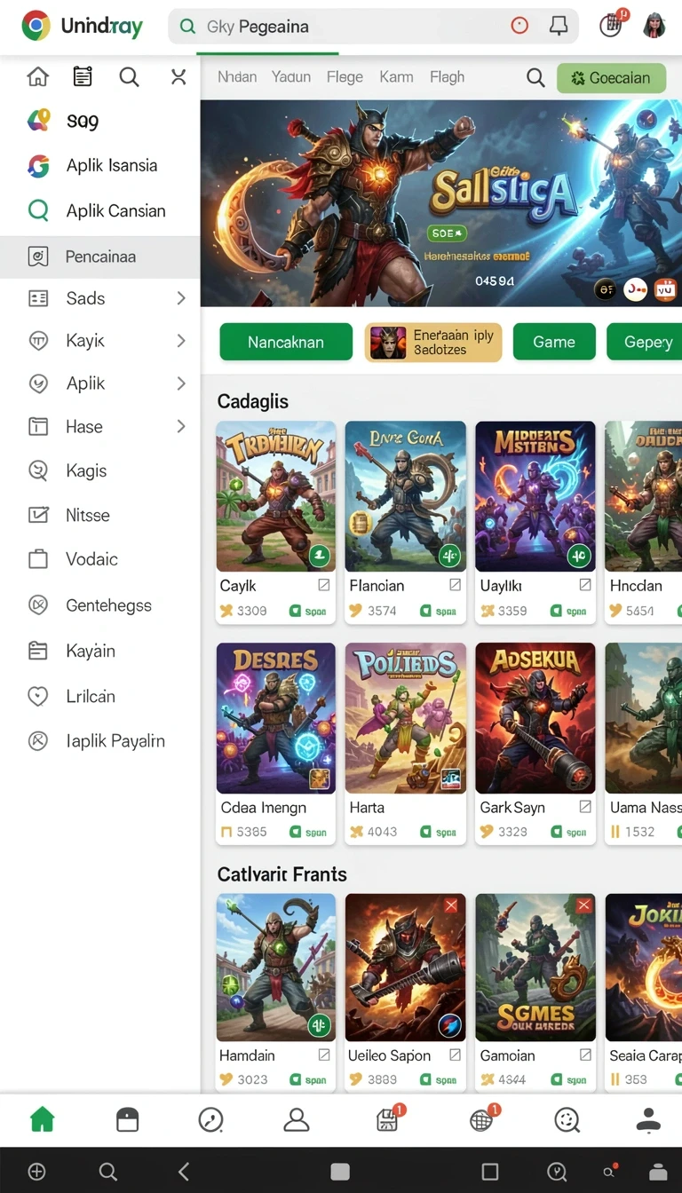Close the sidebar with the X icon
The height and width of the screenshot is (1193, 682).
click(178, 77)
